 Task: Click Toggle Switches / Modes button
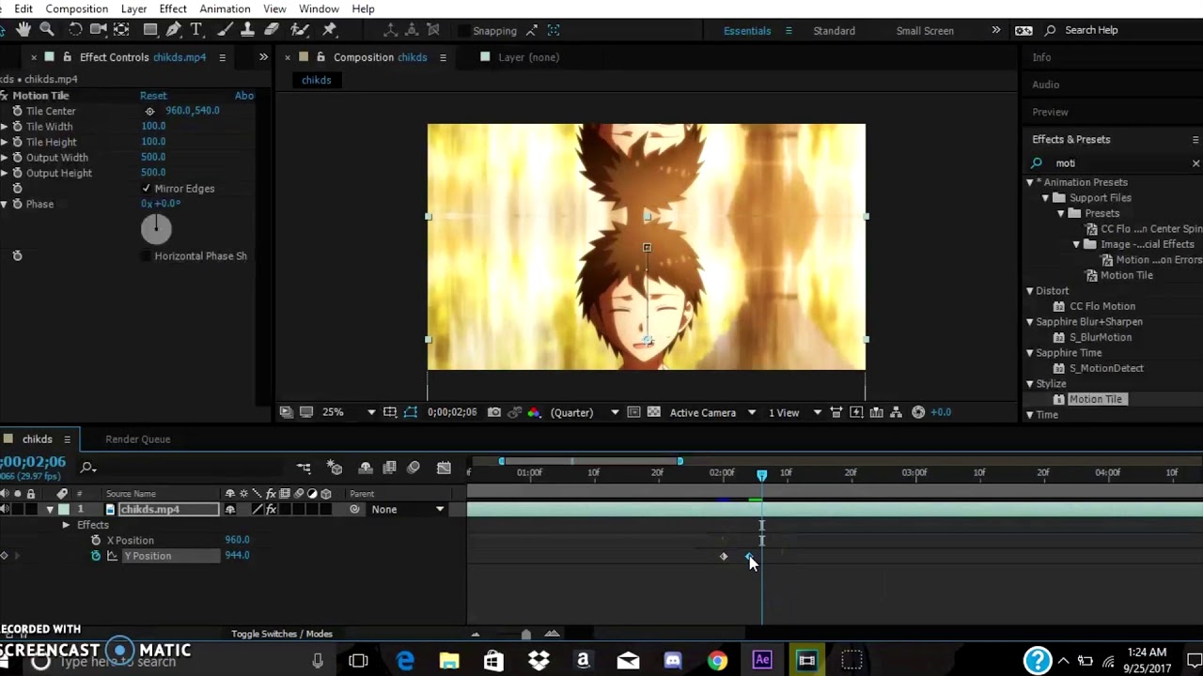click(282, 634)
